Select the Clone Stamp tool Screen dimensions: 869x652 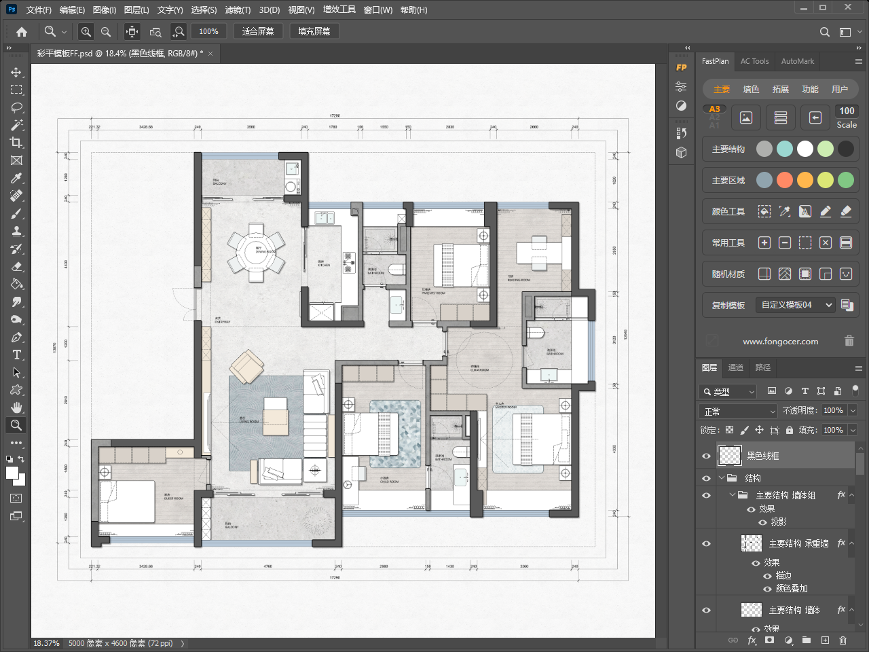(x=16, y=231)
